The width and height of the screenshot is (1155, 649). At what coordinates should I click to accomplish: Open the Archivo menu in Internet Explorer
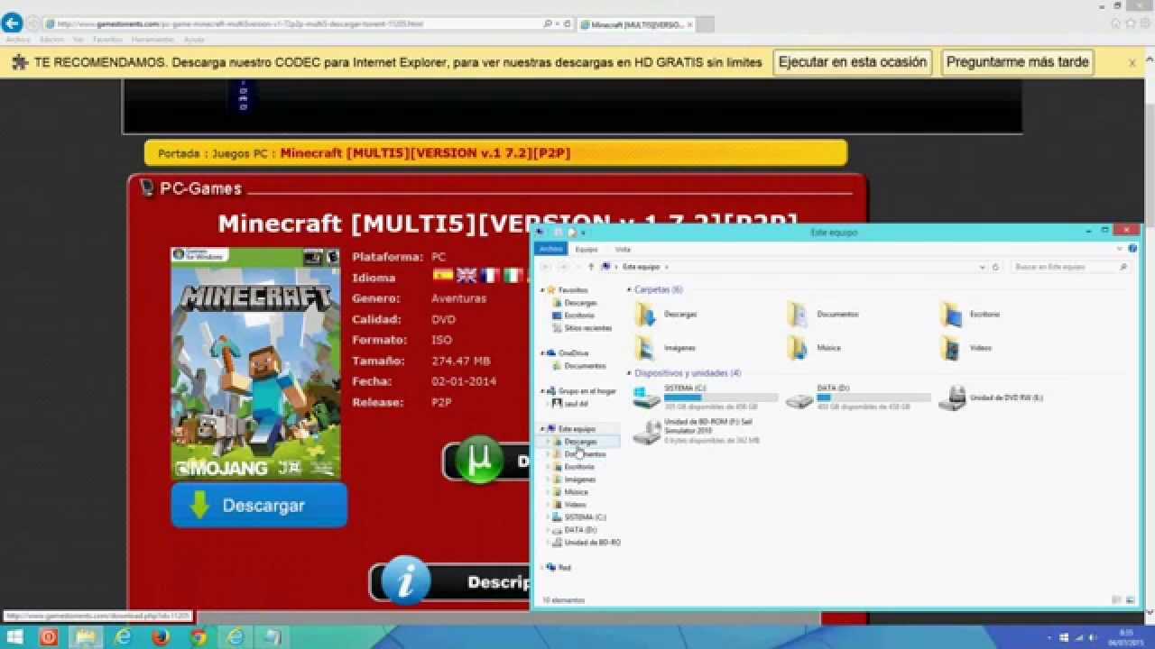click(x=17, y=40)
